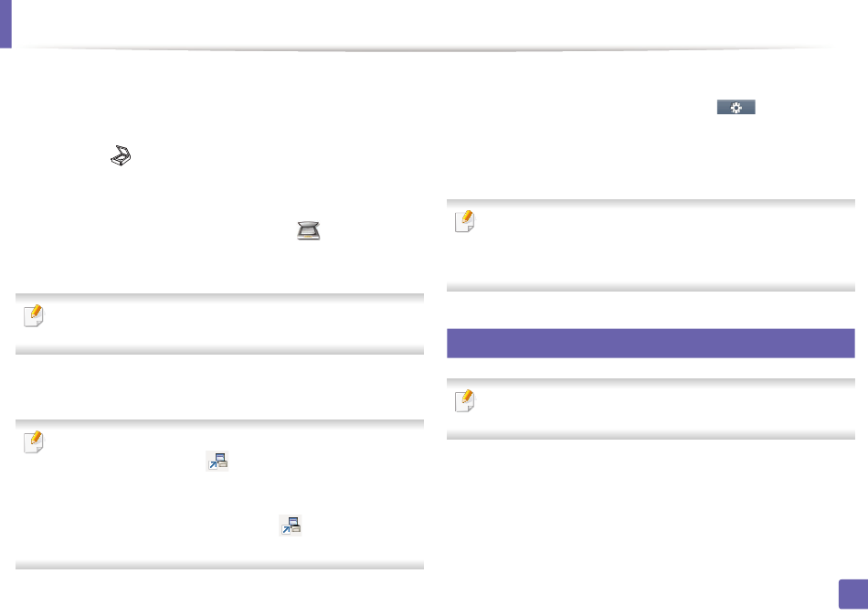868x616 pixels.
Task: Select the shortcut printer icon nearest the note pencil
Action: (x=217, y=461)
